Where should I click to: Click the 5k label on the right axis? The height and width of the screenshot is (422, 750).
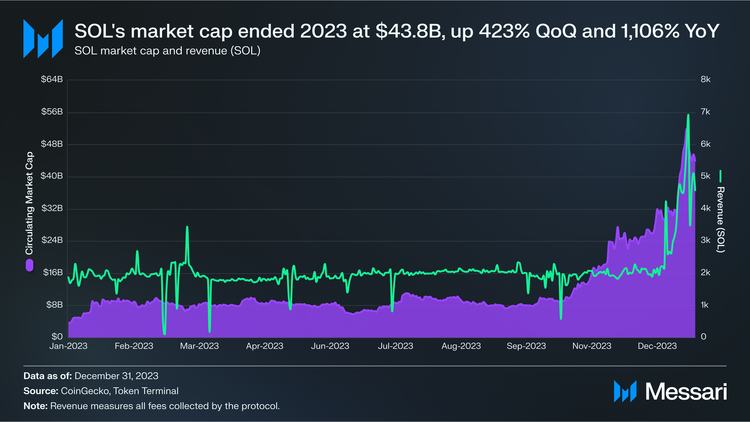[x=706, y=176]
